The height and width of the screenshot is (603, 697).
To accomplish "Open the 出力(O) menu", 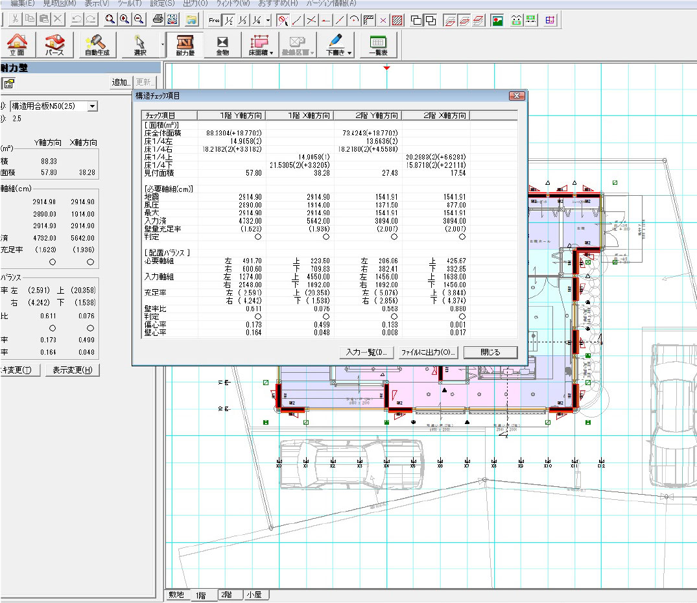I will pos(196,3).
